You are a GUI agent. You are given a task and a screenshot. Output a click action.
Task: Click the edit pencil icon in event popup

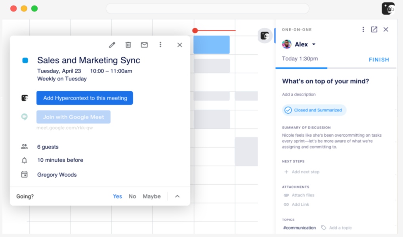(112, 45)
